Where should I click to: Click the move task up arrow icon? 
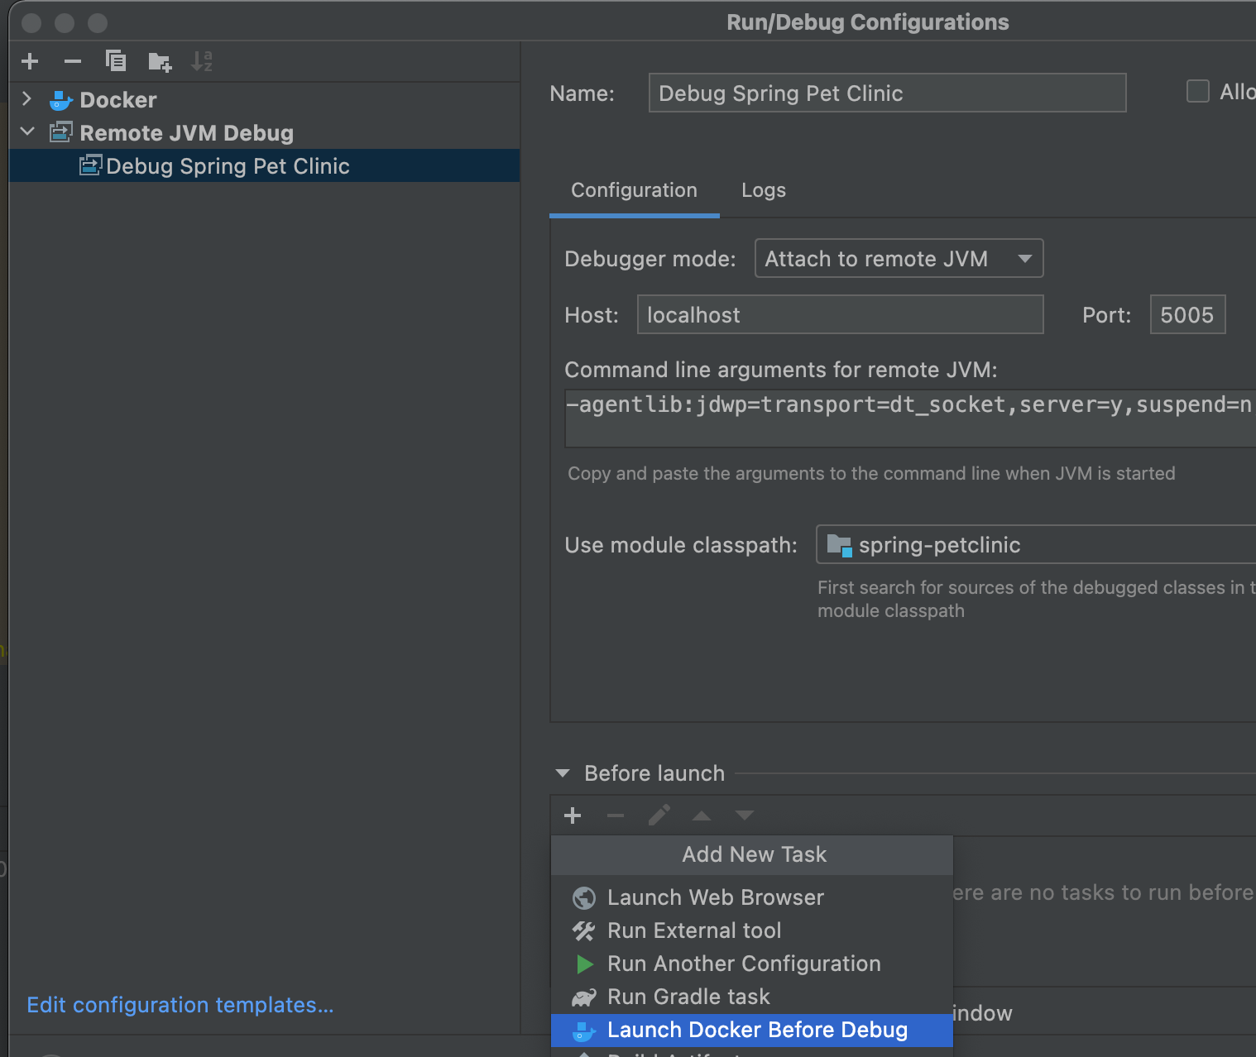point(702,816)
